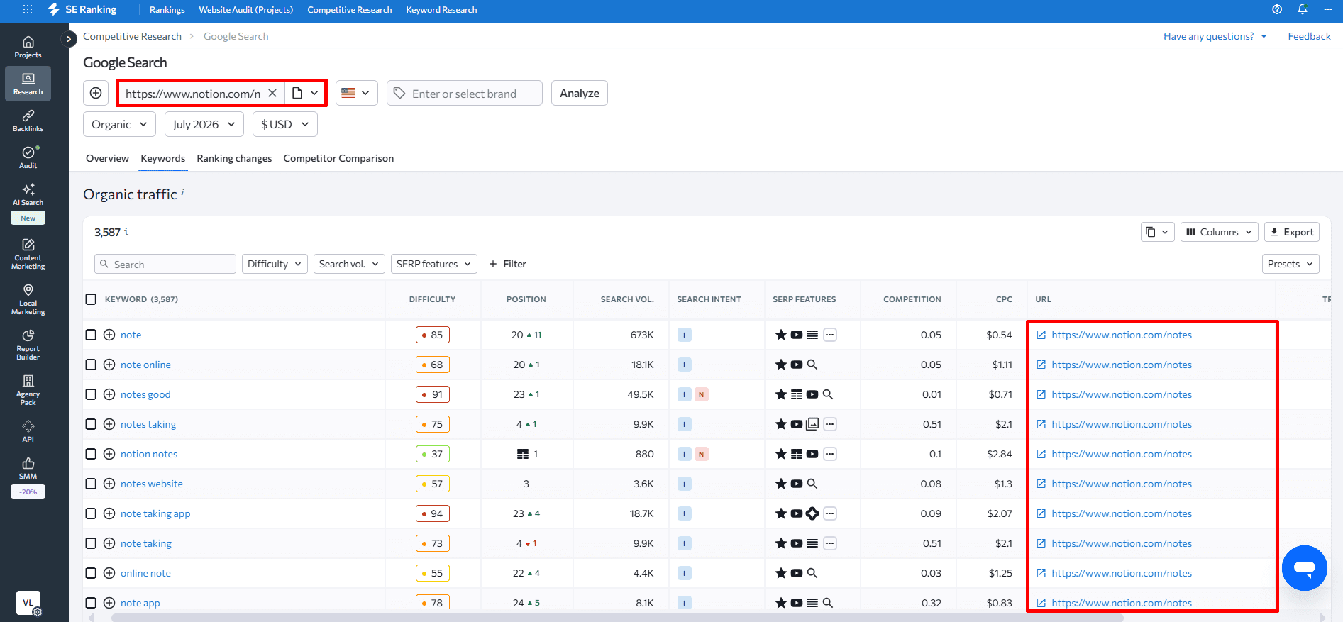Image resolution: width=1343 pixels, height=622 pixels.
Task: Open the VL account avatar
Action: [28, 603]
